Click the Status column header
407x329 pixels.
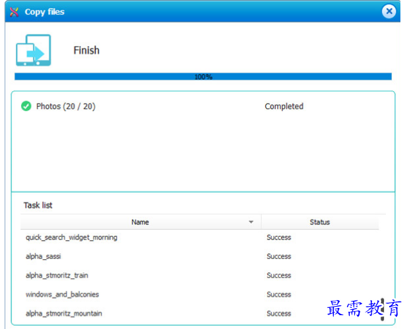coord(319,222)
